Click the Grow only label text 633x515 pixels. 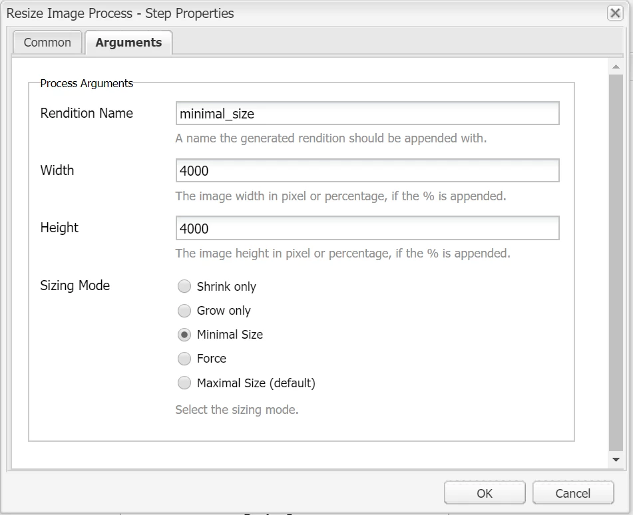coord(224,311)
